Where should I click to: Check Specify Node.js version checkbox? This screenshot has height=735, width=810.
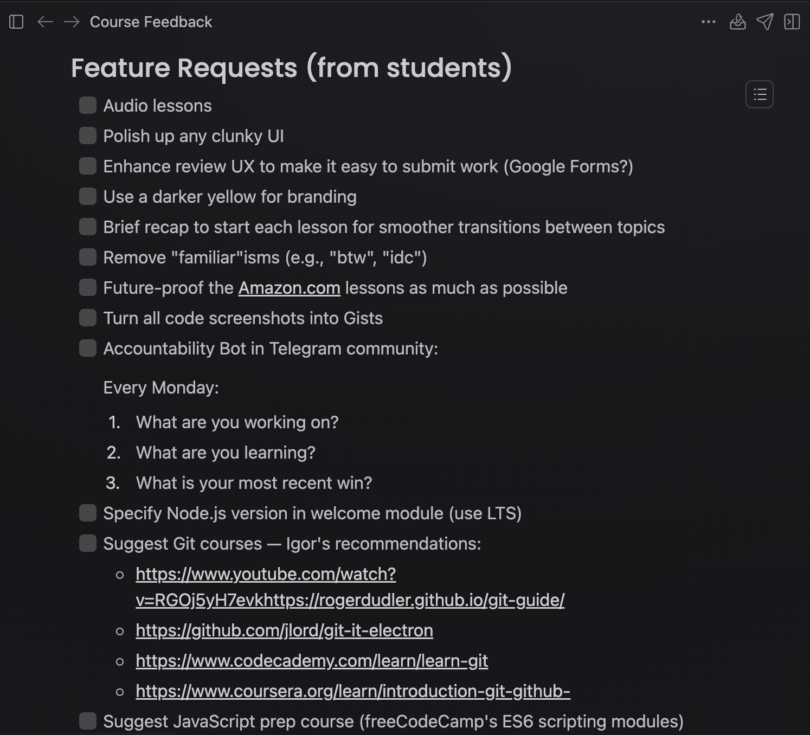point(88,513)
